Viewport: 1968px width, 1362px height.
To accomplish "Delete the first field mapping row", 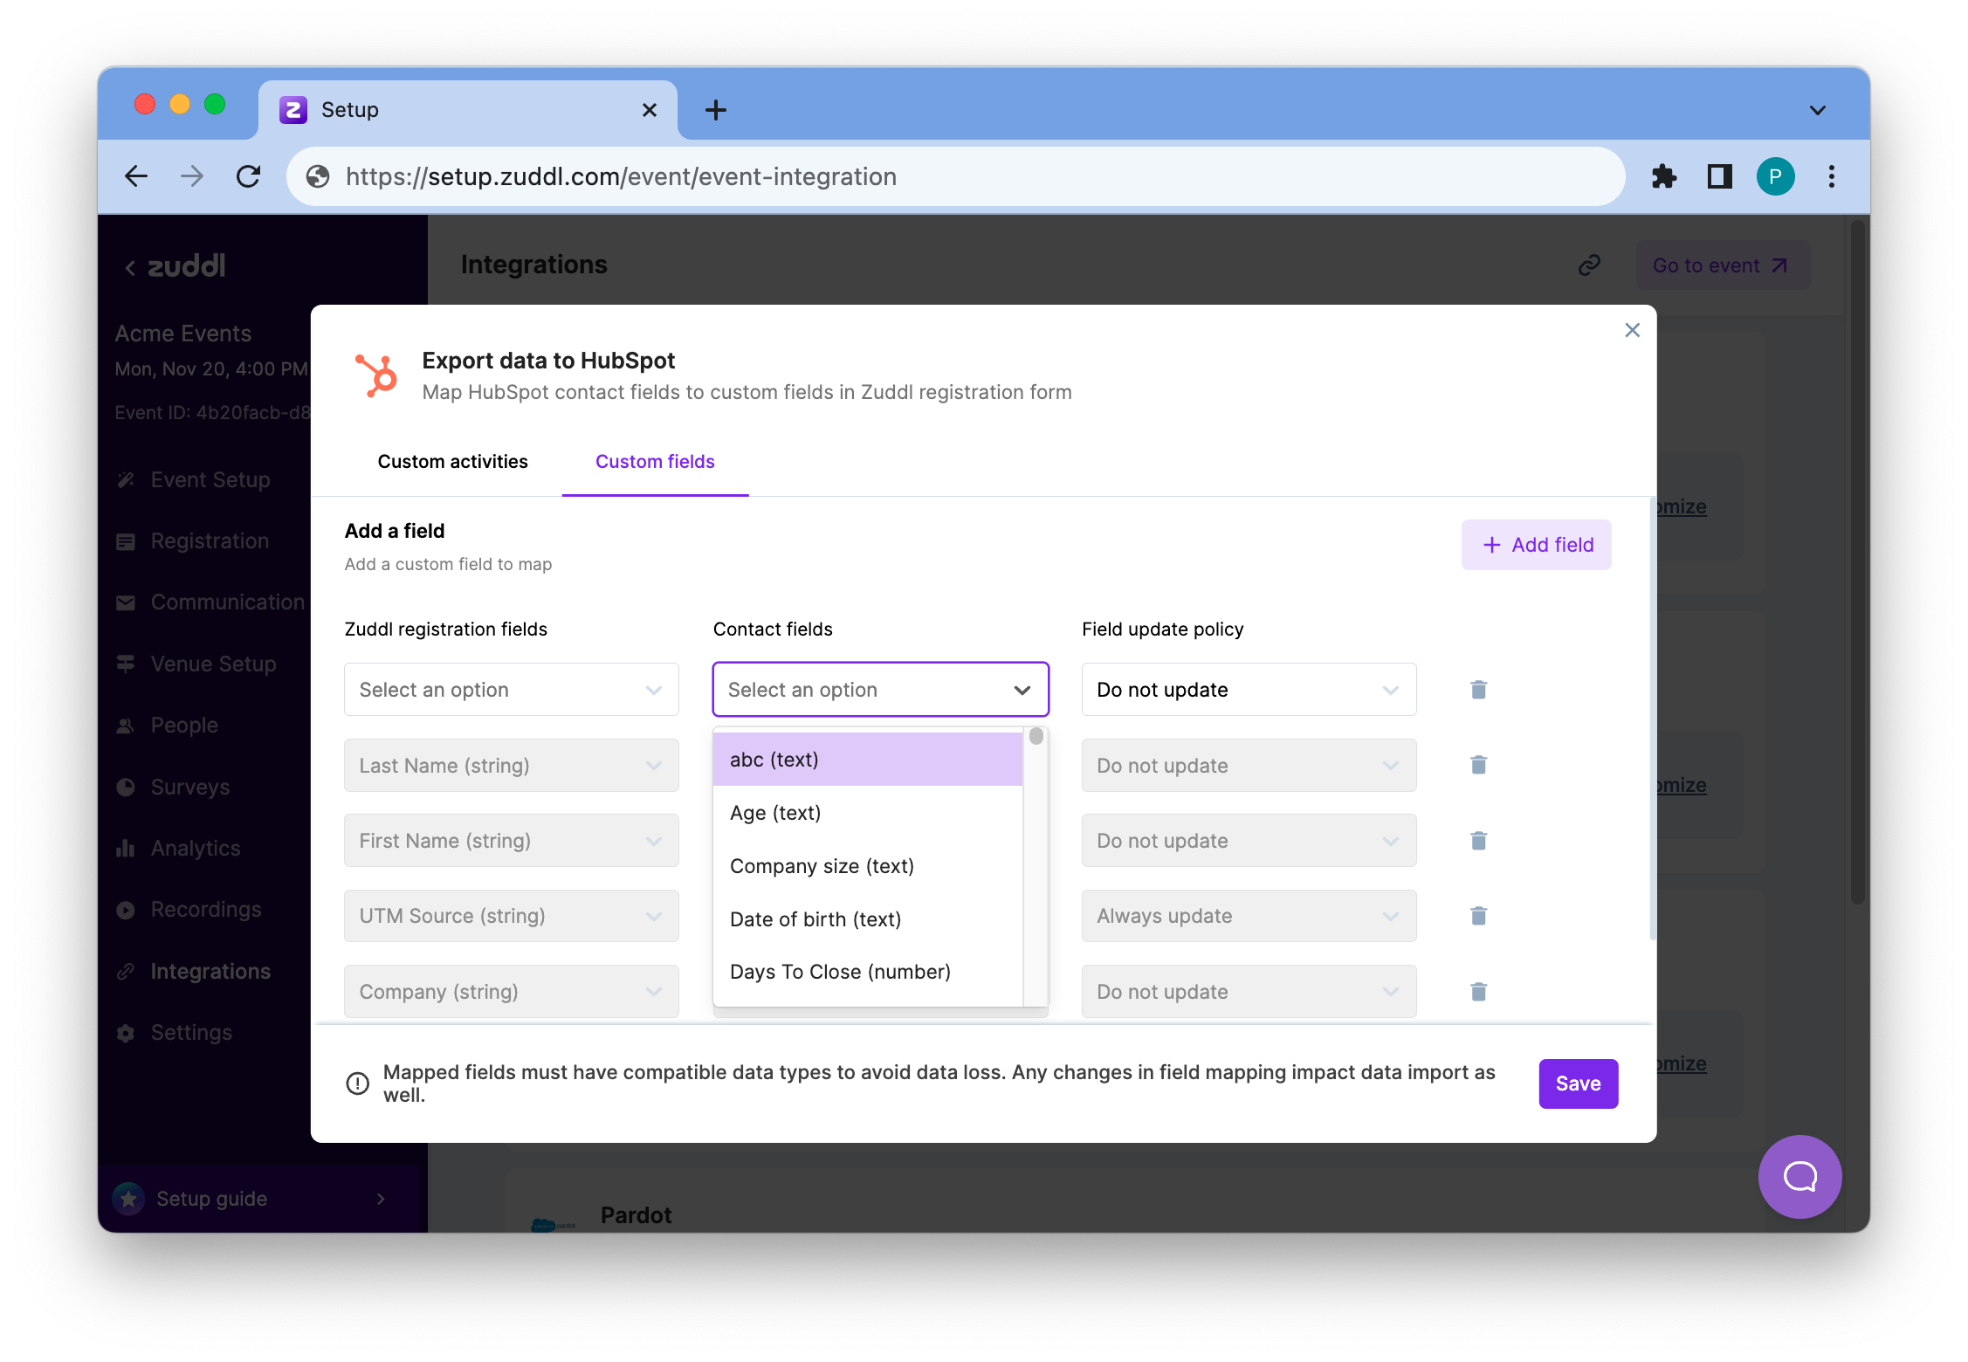I will (1477, 690).
